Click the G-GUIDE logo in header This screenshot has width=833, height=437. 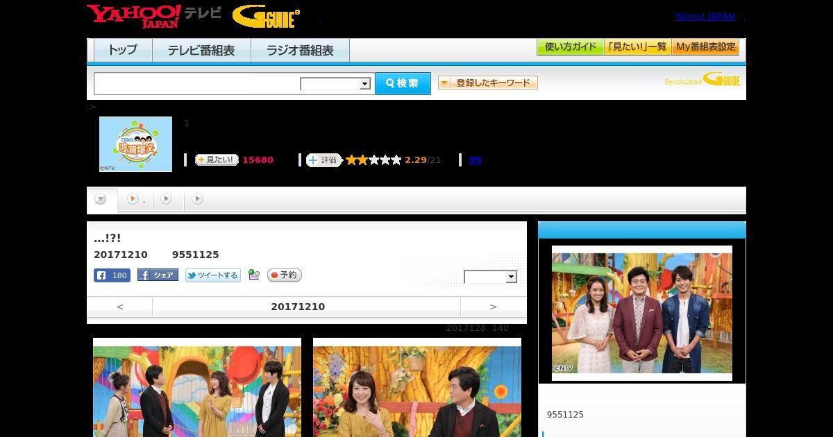(266, 17)
